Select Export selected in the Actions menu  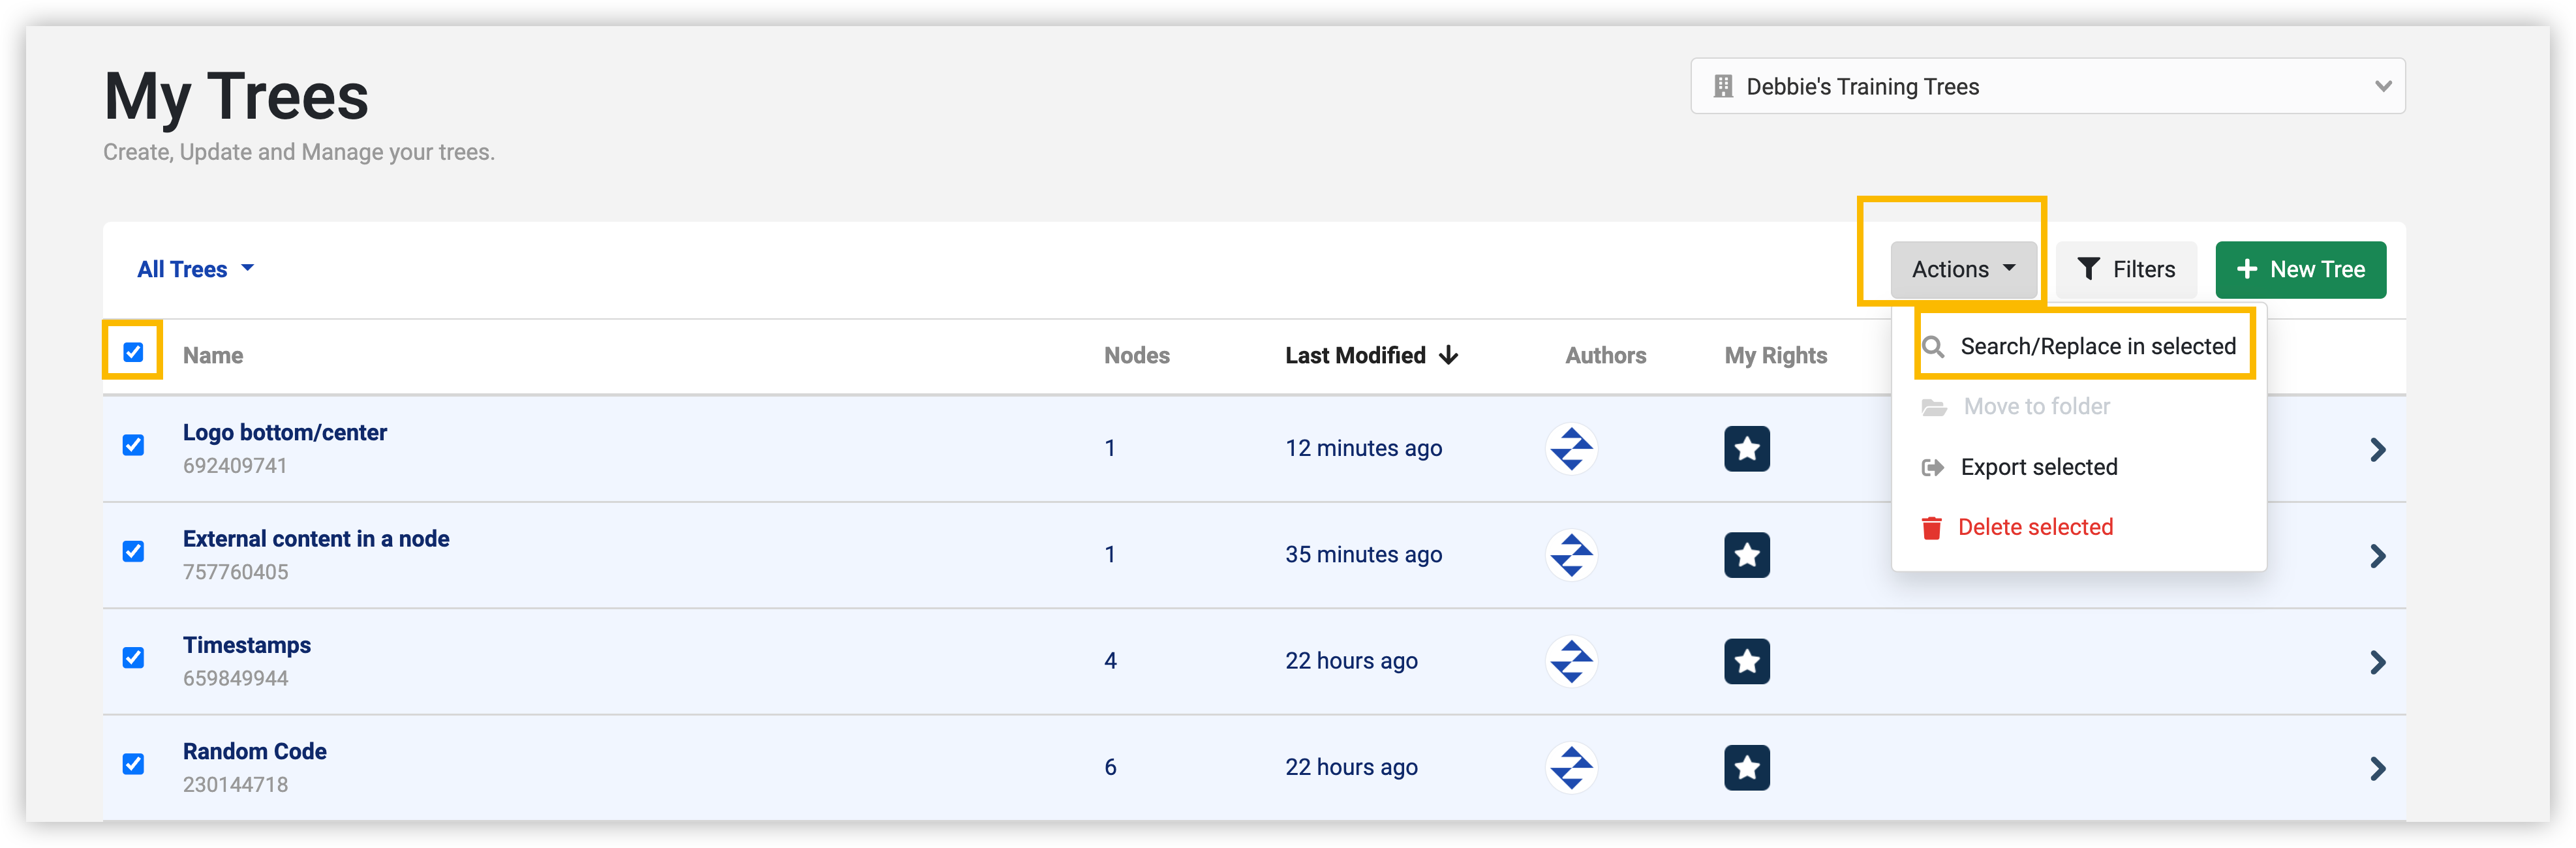2039,466
